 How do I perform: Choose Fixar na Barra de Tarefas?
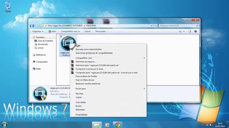(x=108, y=76)
